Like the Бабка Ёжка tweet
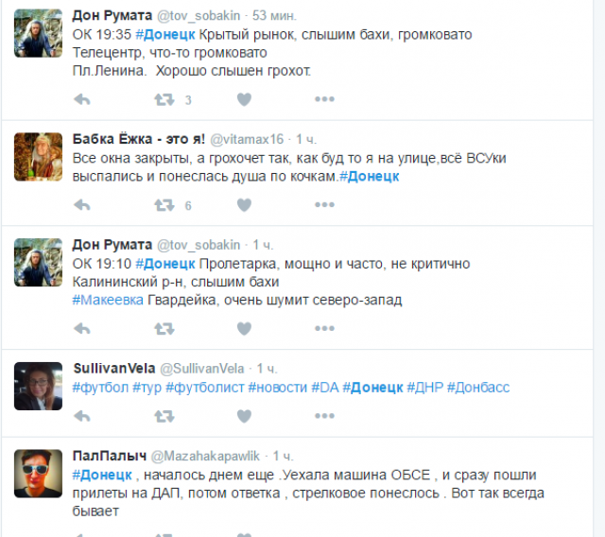Image resolution: width=605 pixels, height=537 pixels. coord(244,205)
